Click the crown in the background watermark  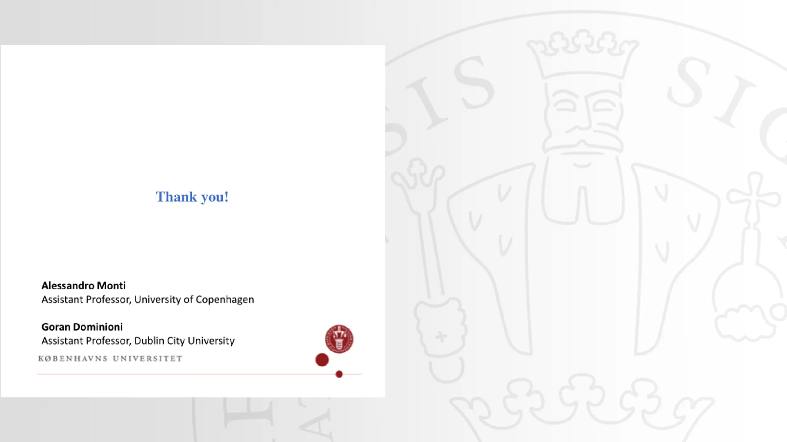[x=582, y=55]
